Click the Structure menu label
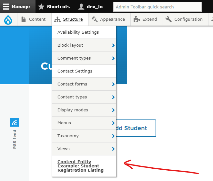The width and height of the screenshot is (213, 181). click(73, 19)
